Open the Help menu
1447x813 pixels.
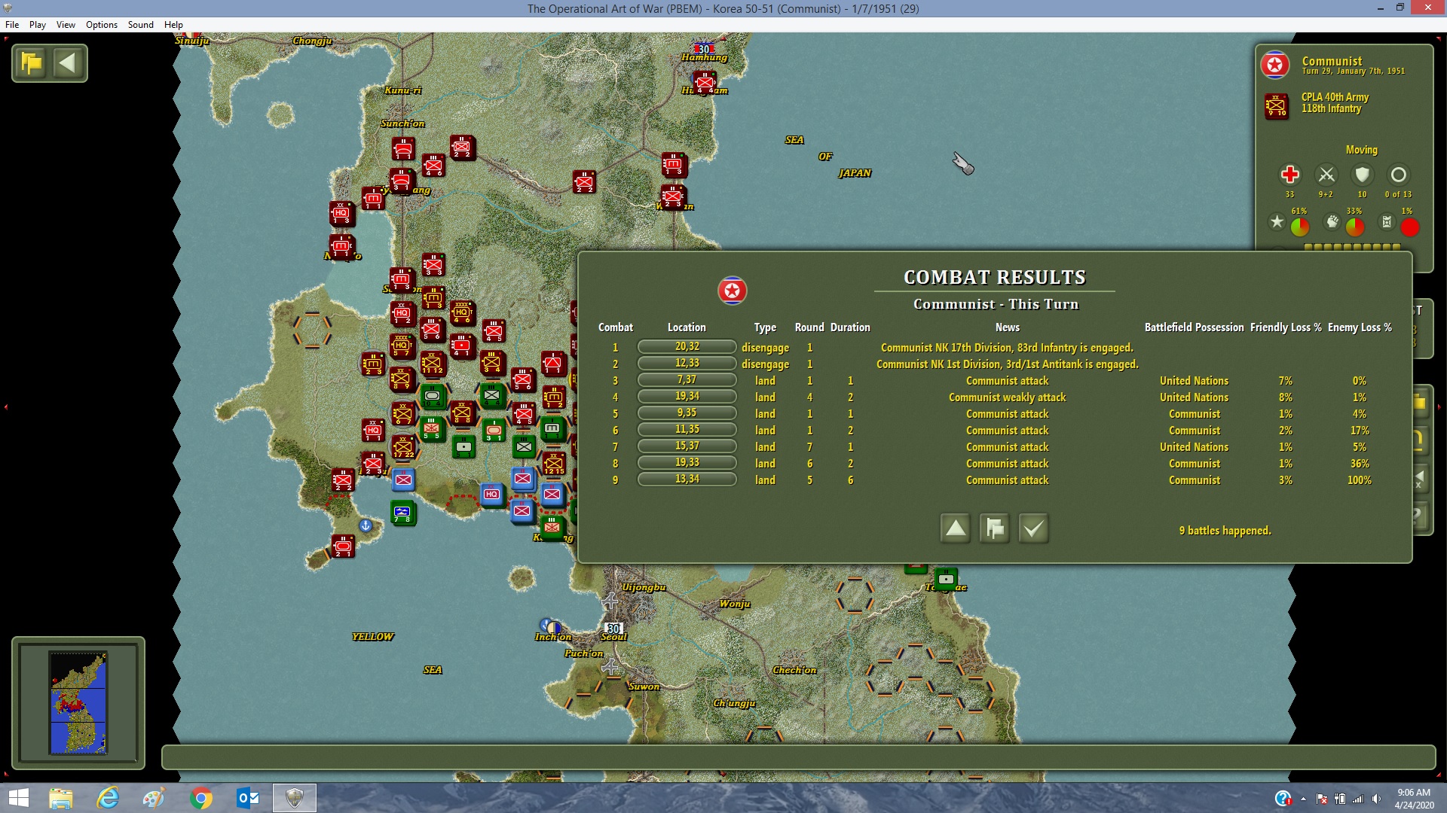[173, 25]
